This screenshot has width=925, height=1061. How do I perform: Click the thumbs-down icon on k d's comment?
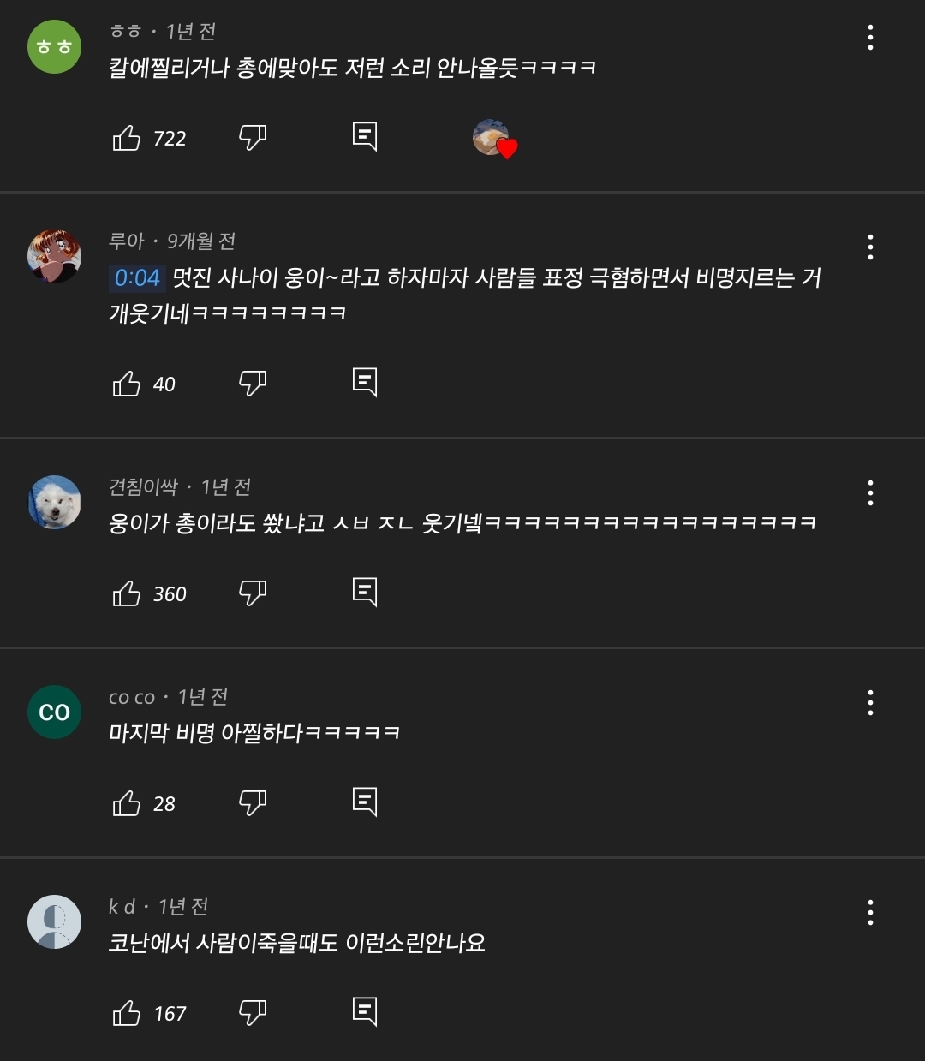tap(253, 1012)
